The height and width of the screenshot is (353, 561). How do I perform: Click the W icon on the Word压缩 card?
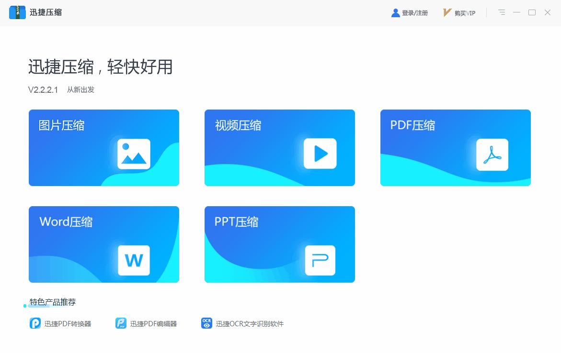coord(134,261)
